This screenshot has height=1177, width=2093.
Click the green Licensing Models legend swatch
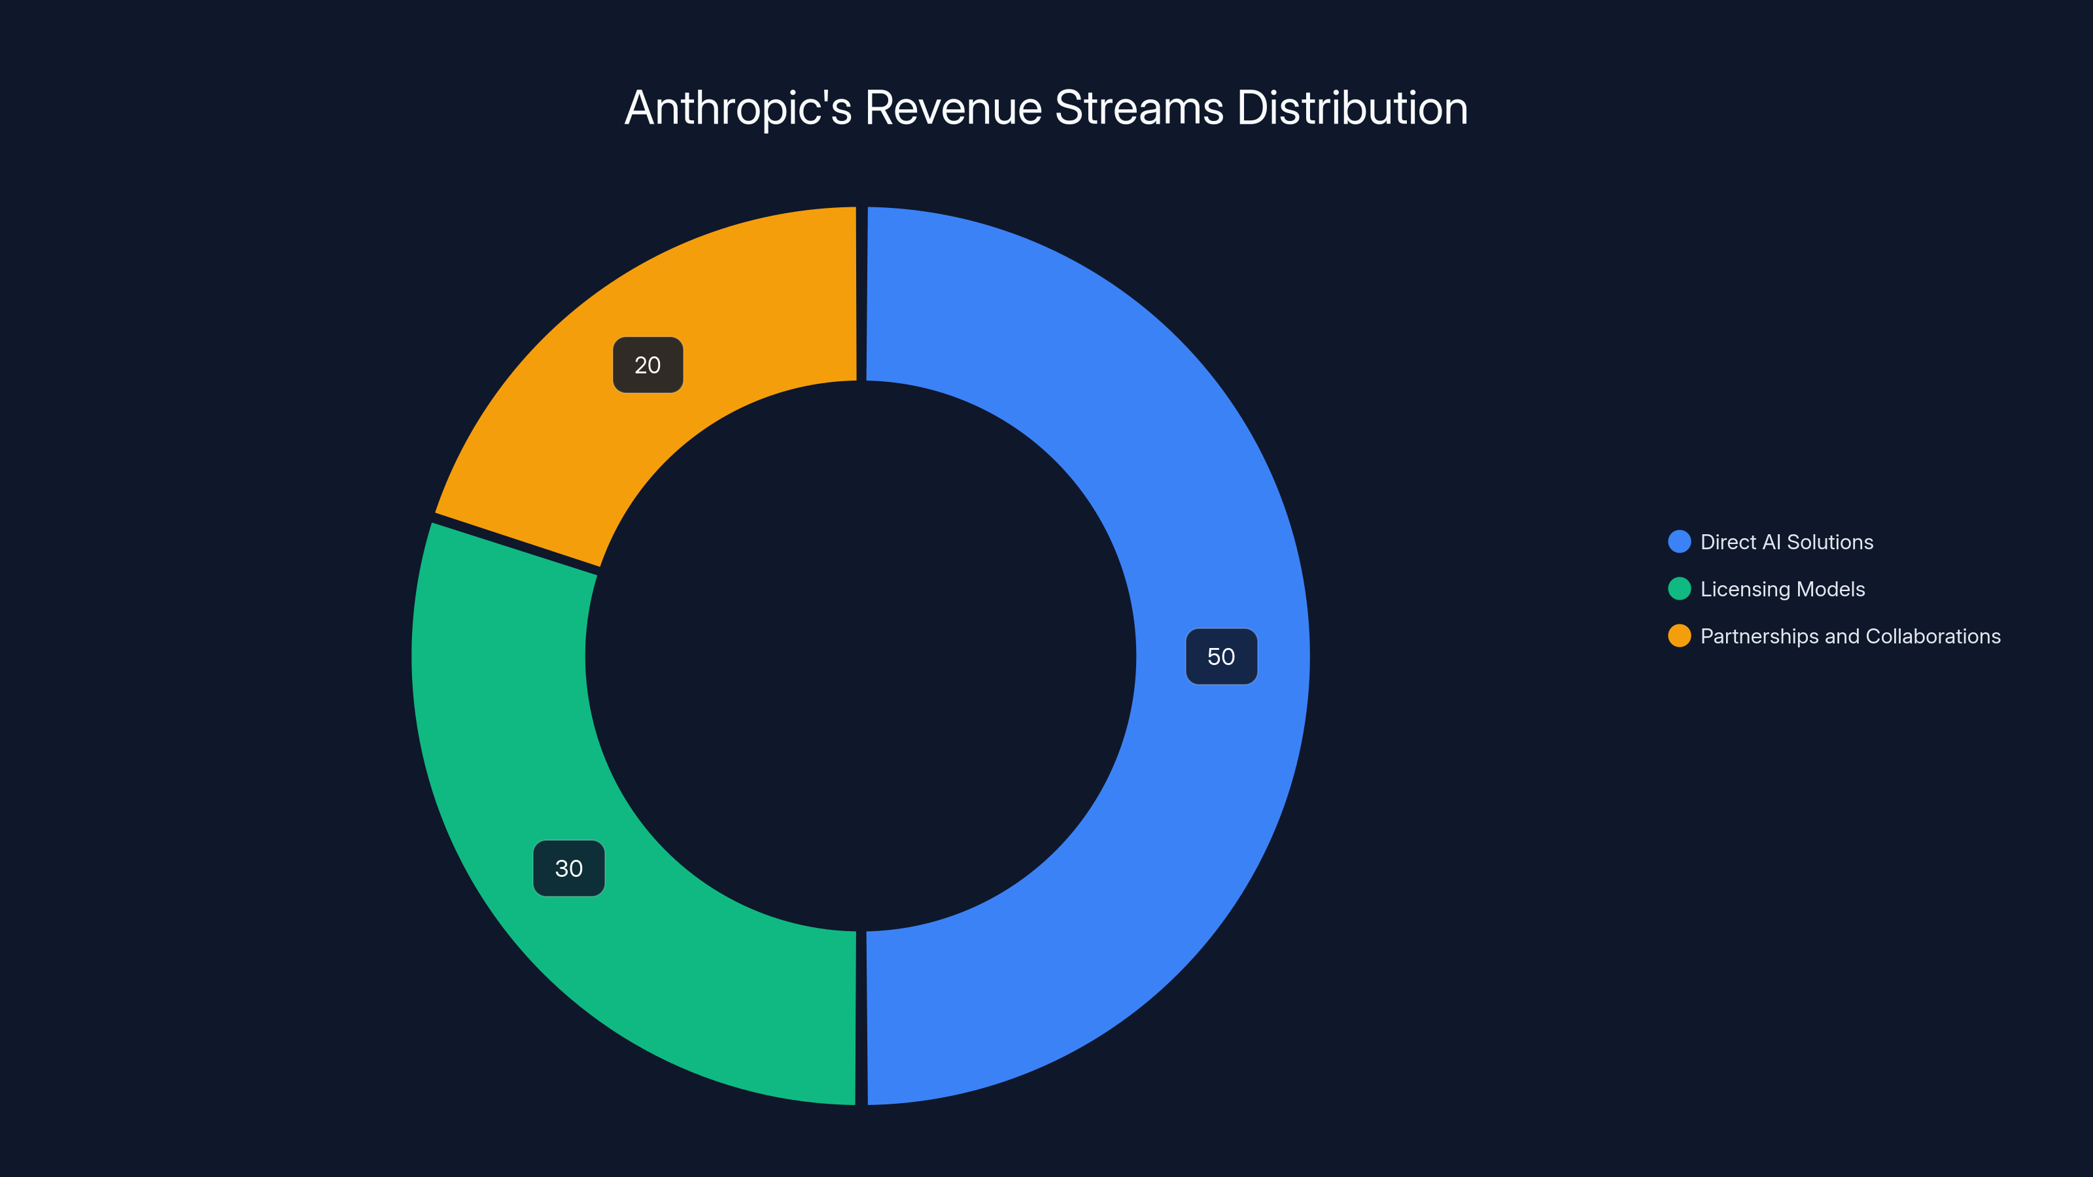pyautogui.click(x=1678, y=589)
